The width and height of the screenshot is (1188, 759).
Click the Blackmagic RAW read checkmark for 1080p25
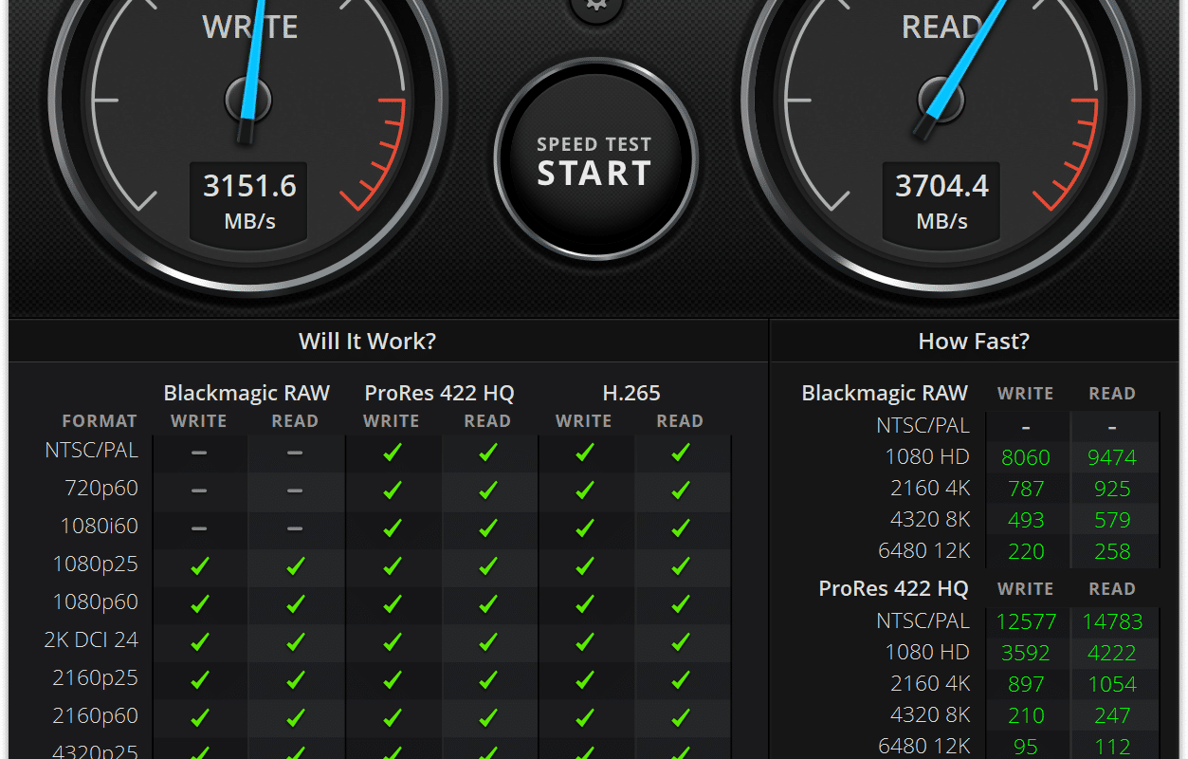point(295,566)
